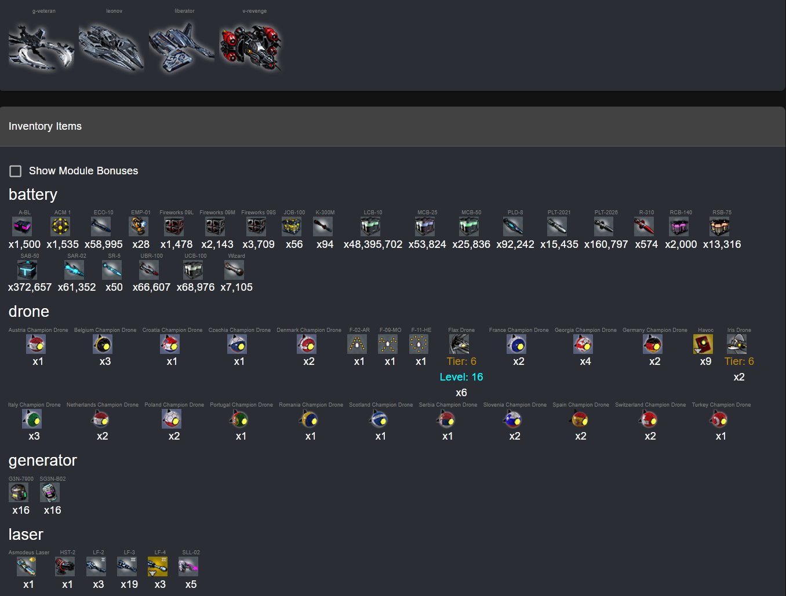This screenshot has height=596, width=786.
Task: Choose the liberator ship image
Action: click(181, 47)
